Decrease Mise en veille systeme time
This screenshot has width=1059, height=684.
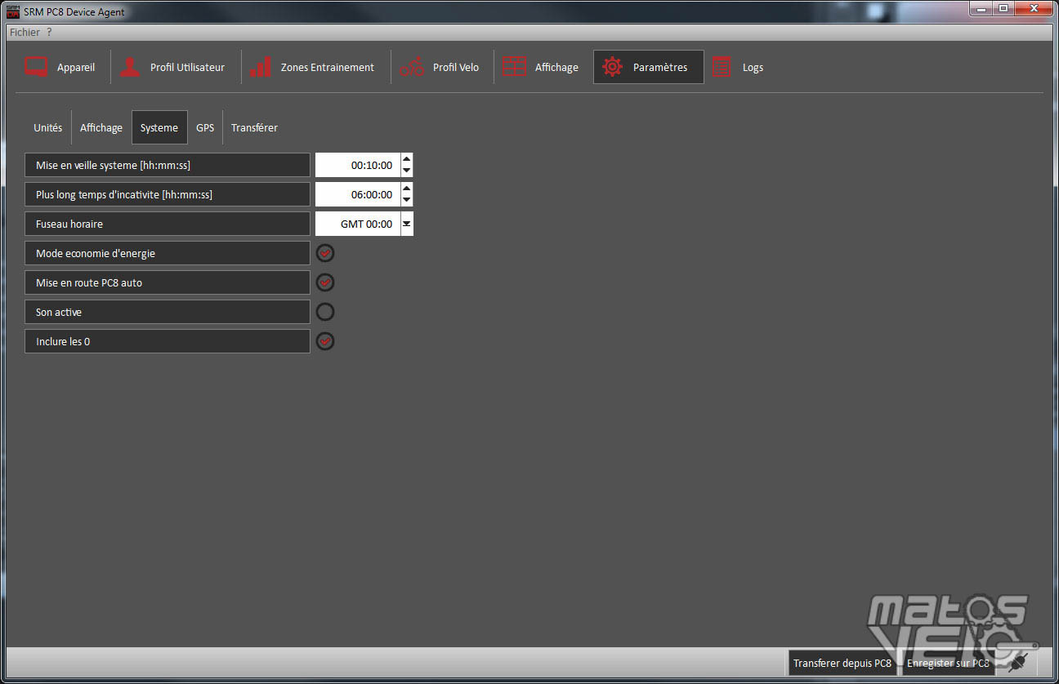(x=407, y=171)
